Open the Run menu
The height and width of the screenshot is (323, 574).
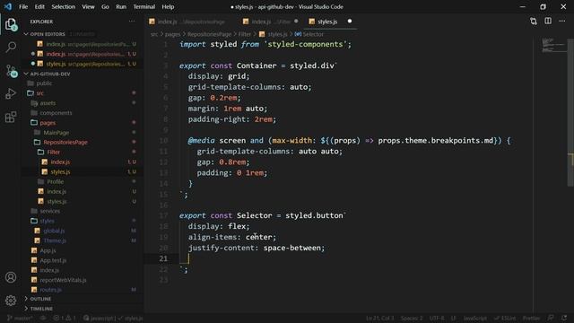tap(121, 6)
